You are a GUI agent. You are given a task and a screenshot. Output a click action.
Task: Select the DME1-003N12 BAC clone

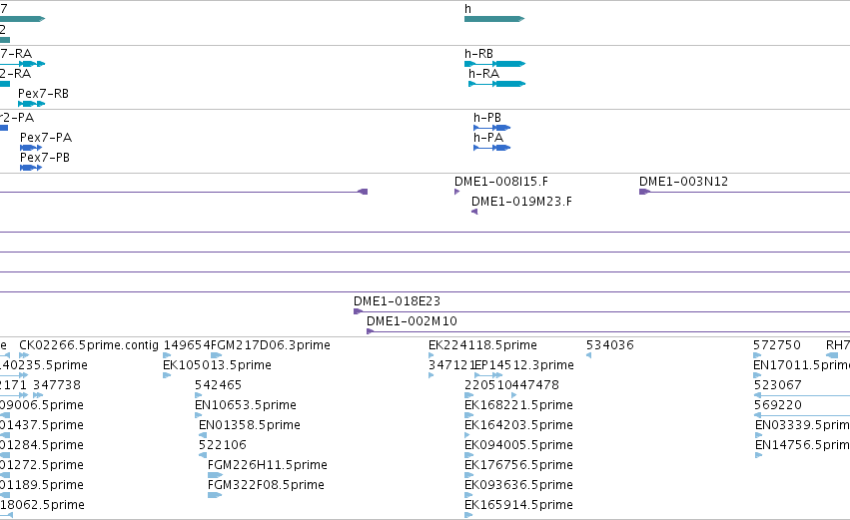(745, 192)
